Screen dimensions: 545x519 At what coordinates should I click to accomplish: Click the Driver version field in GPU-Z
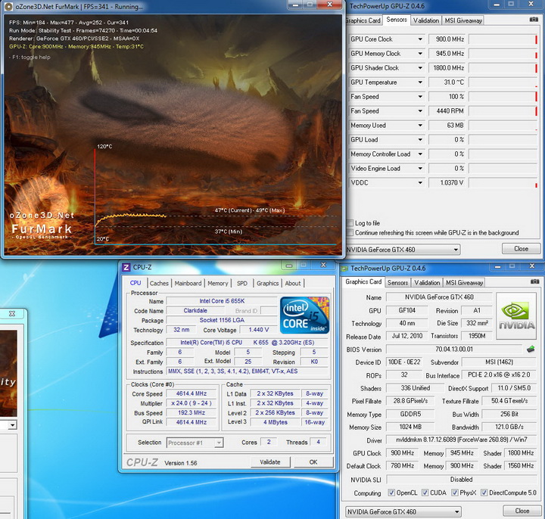click(461, 440)
